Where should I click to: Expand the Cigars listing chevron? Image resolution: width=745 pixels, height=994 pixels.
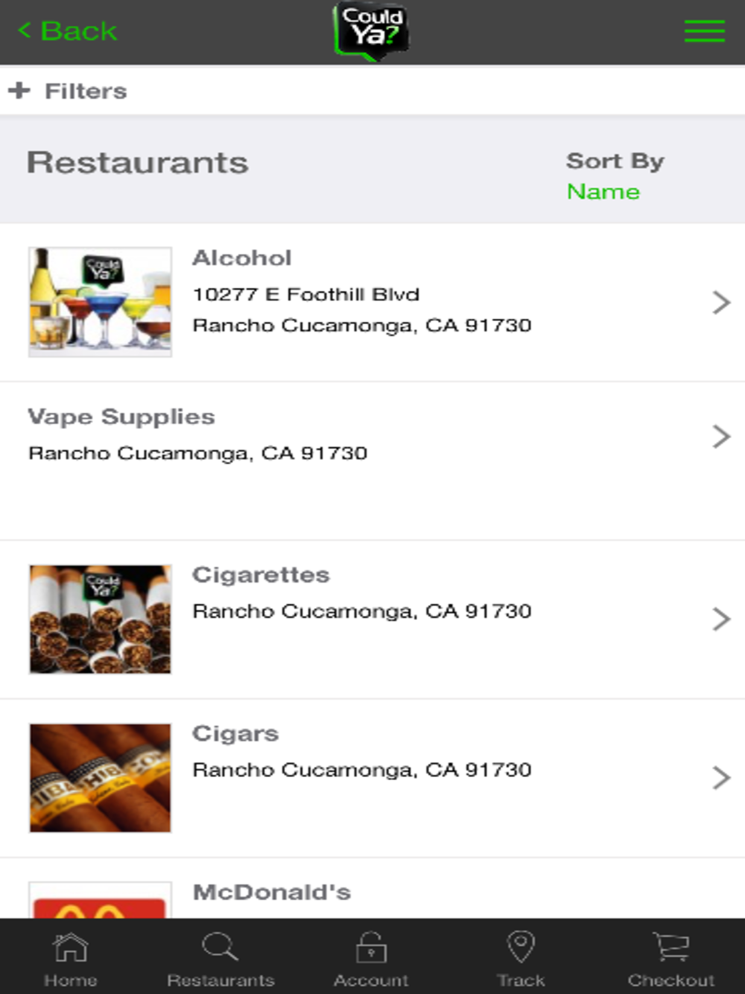tap(721, 778)
